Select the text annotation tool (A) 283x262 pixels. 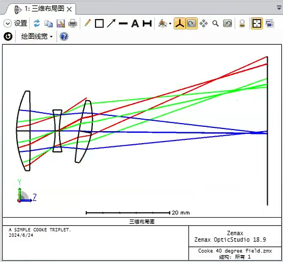point(135,23)
